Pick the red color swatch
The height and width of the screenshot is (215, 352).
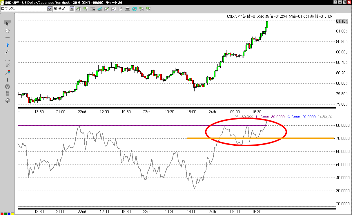click(x=2, y=214)
